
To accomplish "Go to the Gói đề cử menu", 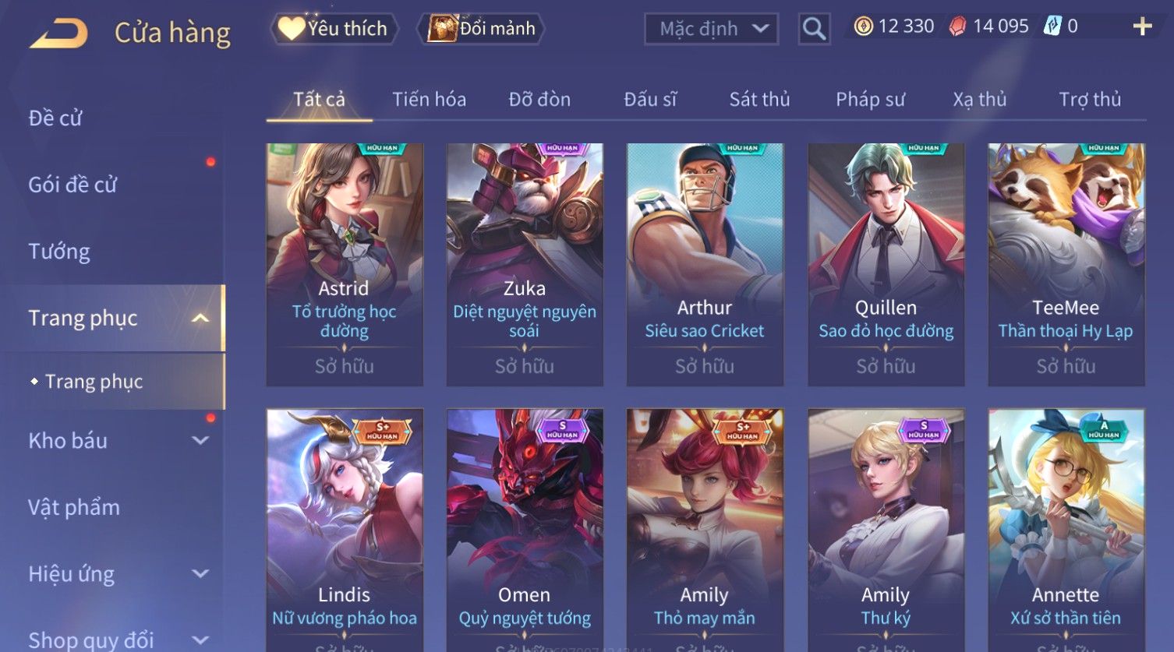I will 72,185.
